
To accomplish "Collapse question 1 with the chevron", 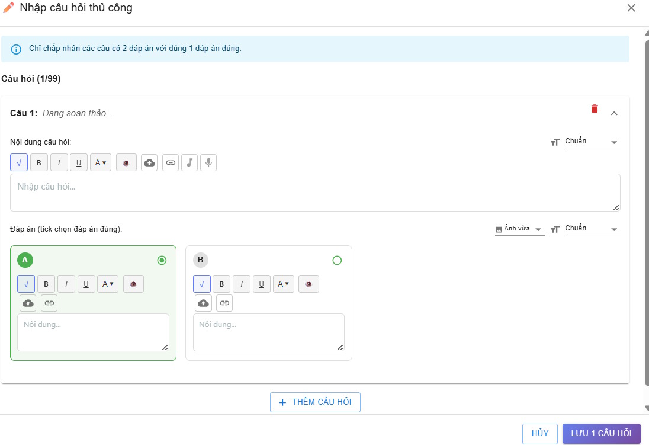I will pos(614,113).
